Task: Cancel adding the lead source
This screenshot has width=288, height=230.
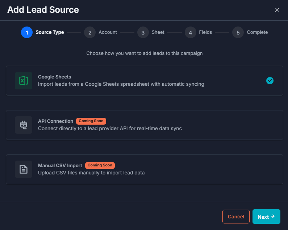Action: (x=236, y=217)
